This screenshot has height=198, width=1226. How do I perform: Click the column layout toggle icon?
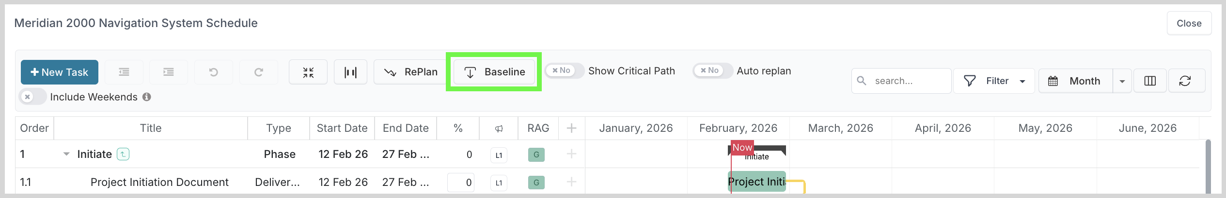point(1150,81)
